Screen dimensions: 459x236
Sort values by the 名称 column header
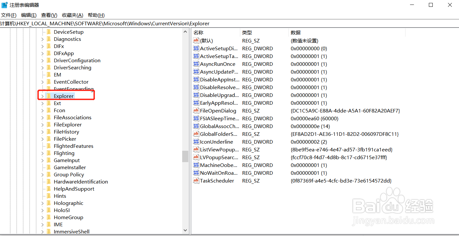pyautogui.click(x=216, y=32)
